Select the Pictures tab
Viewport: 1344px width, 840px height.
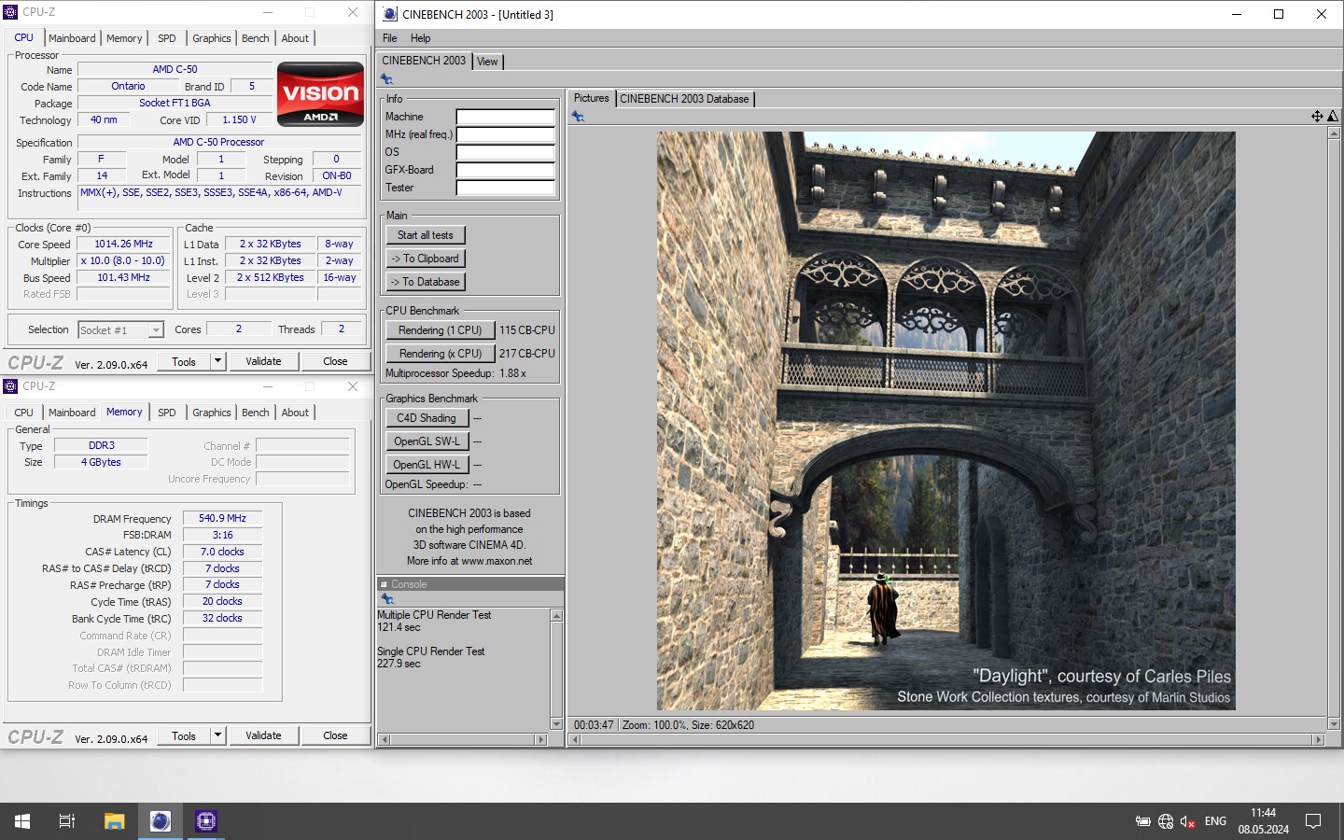(591, 98)
